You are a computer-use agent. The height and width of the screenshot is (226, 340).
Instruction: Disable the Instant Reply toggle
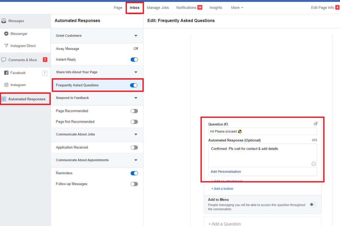coord(134,59)
